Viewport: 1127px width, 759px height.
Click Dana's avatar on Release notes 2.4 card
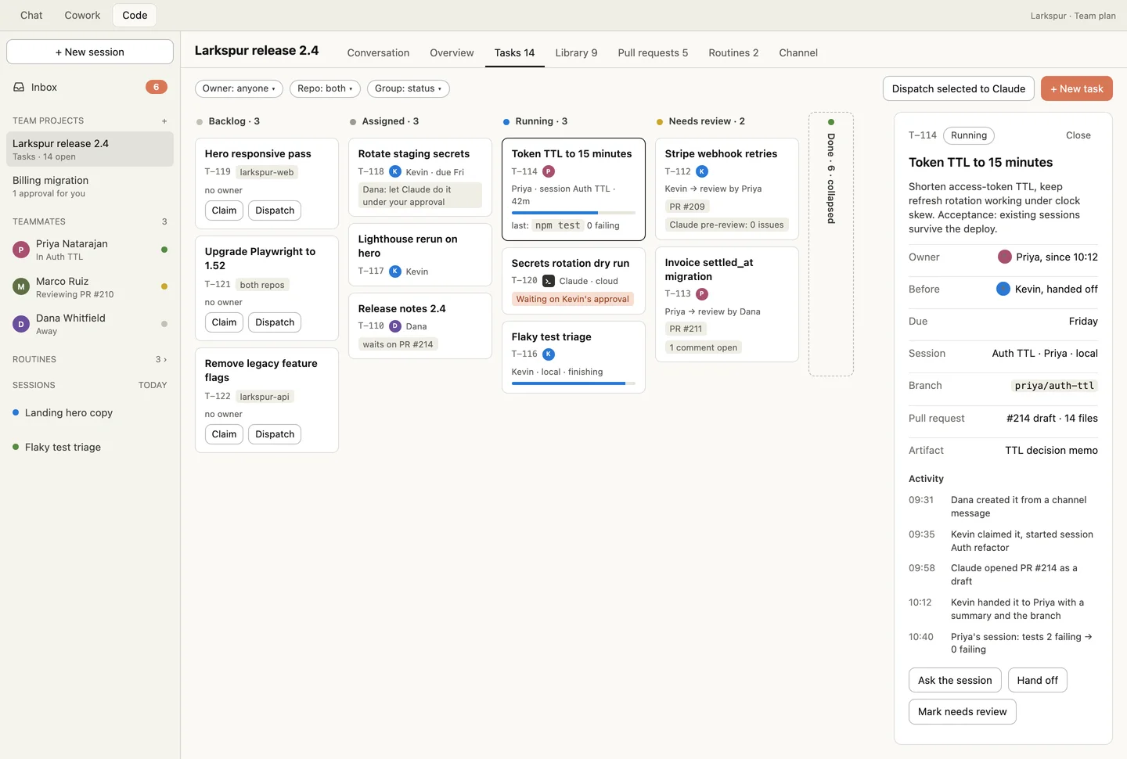[395, 326]
